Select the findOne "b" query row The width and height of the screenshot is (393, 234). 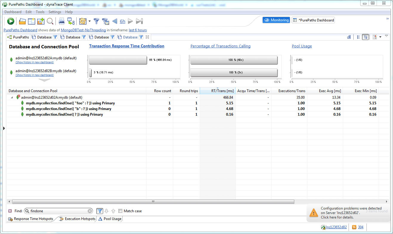[198, 109]
